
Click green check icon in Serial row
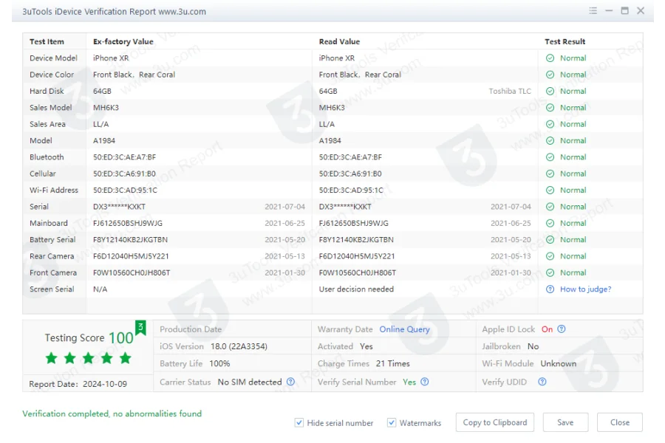[550, 207]
